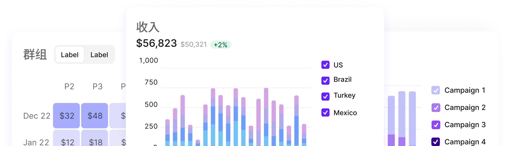Click the $56,823 revenue total
This screenshot has height=146, width=510.
(157, 43)
